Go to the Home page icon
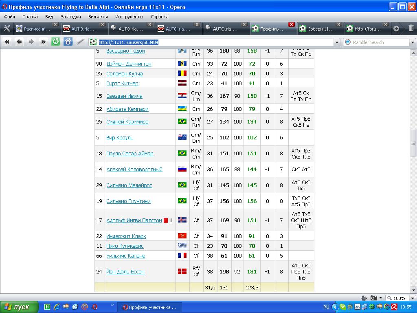Image resolution: width=417 pixels, height=313 pixels. coord(68,42)
